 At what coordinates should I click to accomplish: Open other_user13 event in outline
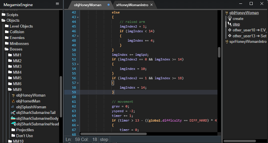tap(250, 36)
